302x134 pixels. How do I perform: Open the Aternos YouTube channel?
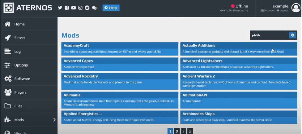(x=73, y=8)
